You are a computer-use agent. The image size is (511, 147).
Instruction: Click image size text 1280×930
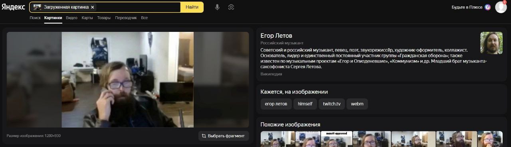pos(34,136)
